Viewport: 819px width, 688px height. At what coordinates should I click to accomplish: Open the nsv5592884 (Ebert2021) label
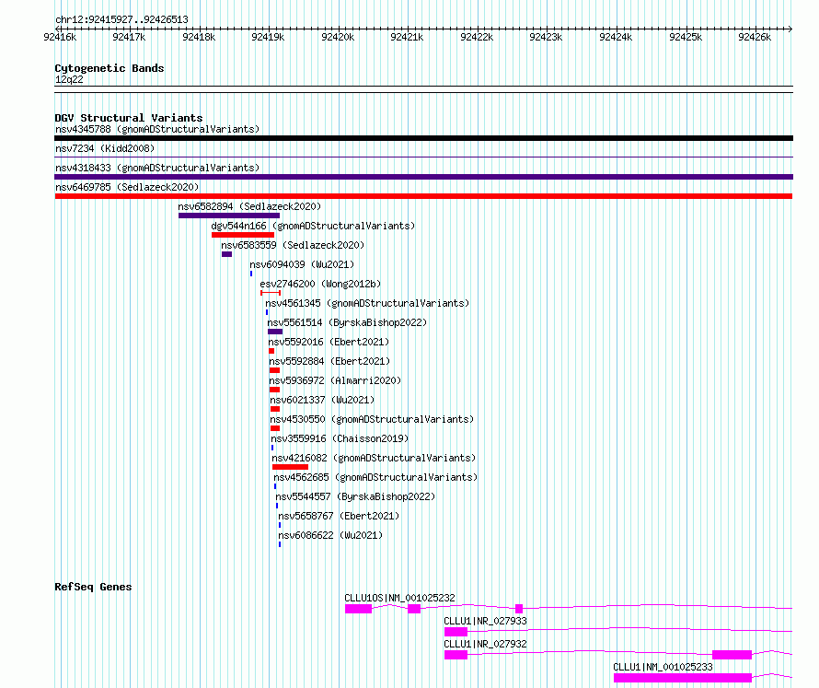coord(329,361)
